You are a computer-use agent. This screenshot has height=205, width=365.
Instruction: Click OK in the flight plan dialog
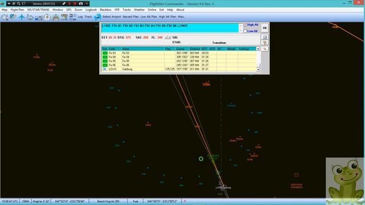(265, 28)
